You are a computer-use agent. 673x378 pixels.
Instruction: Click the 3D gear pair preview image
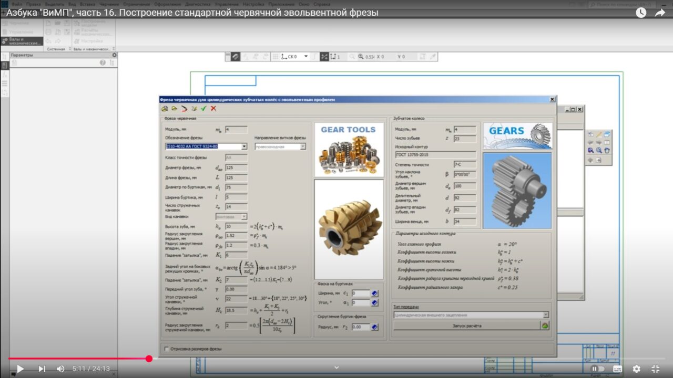click(517, 191)
